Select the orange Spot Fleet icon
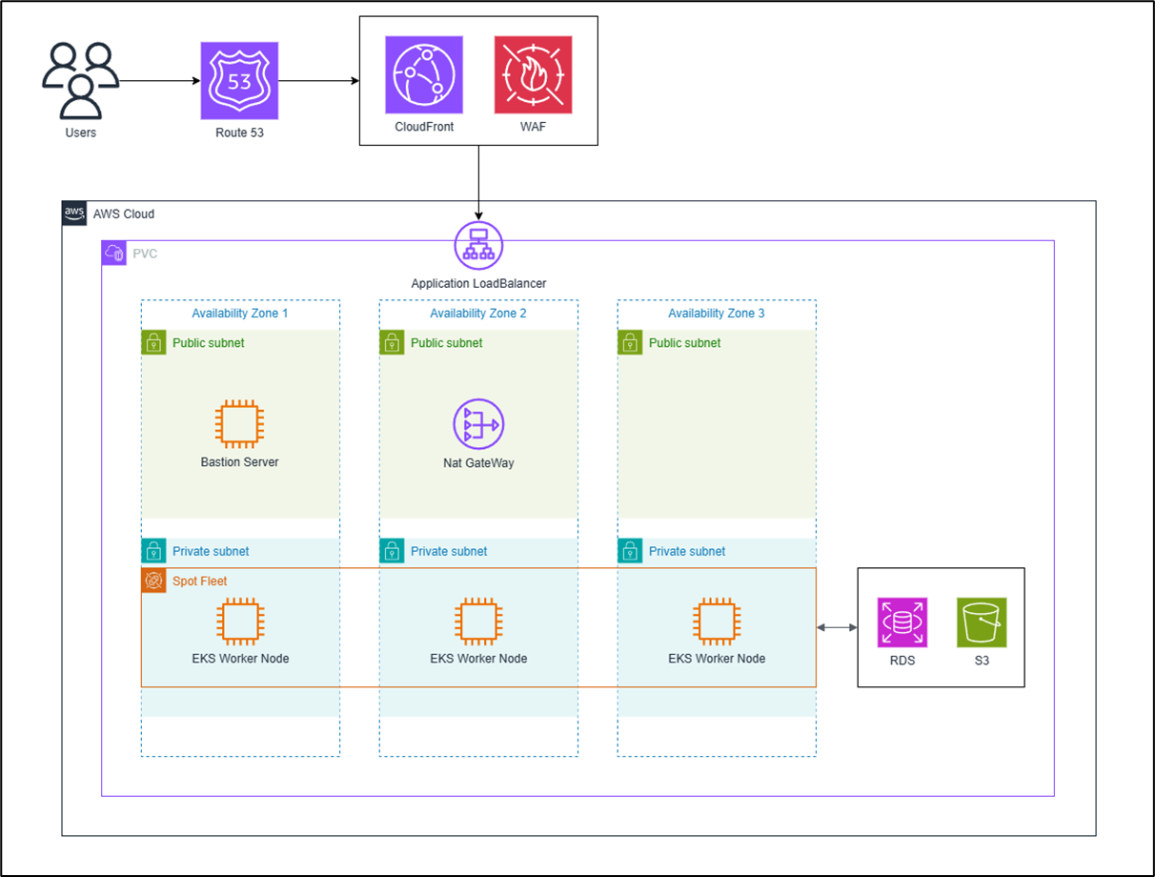The image size is (1155, 877). [x=153, y=581]
